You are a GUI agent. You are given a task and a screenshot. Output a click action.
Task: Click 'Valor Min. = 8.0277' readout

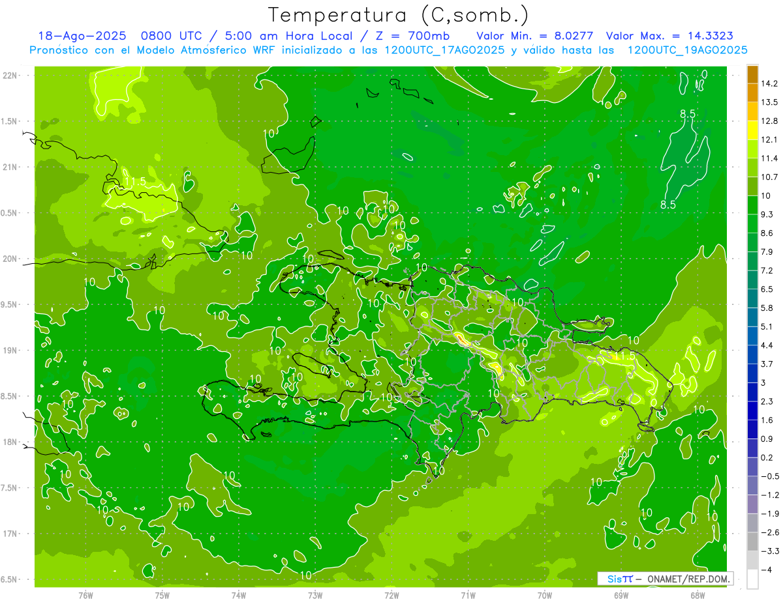click(535, 36)
